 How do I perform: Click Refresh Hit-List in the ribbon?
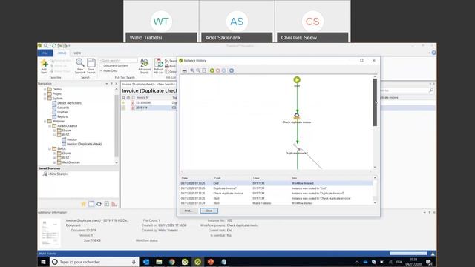point(159,66)
